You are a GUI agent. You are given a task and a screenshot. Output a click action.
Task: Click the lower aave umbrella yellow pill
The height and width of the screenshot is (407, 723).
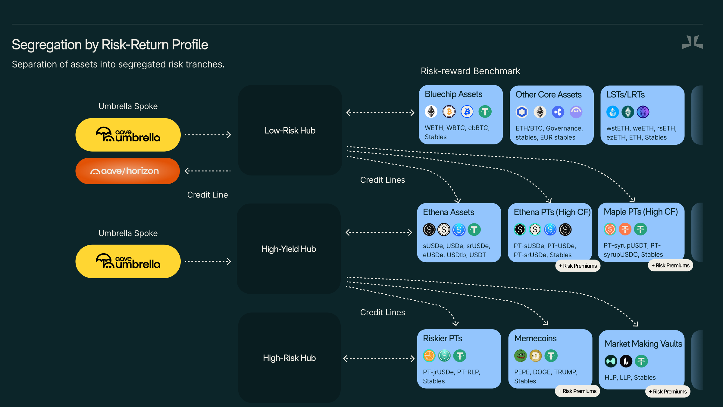pyautogui.click(x=128, y=261)
